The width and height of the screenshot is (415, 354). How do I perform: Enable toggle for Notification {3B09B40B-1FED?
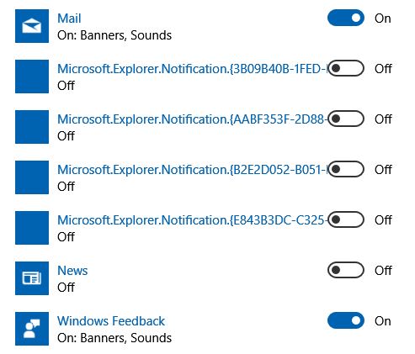pos(346,68)
